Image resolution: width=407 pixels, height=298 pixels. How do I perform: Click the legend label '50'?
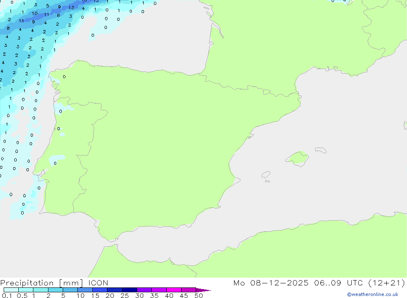point(199,296)
